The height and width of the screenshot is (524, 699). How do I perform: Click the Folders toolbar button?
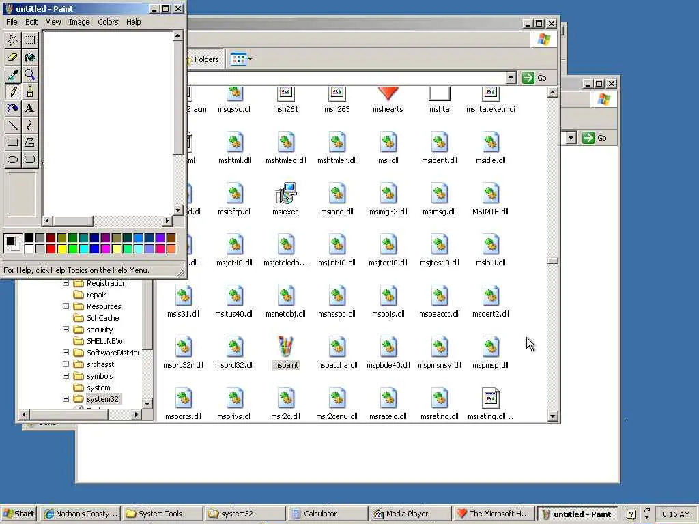tap(203, 59)
